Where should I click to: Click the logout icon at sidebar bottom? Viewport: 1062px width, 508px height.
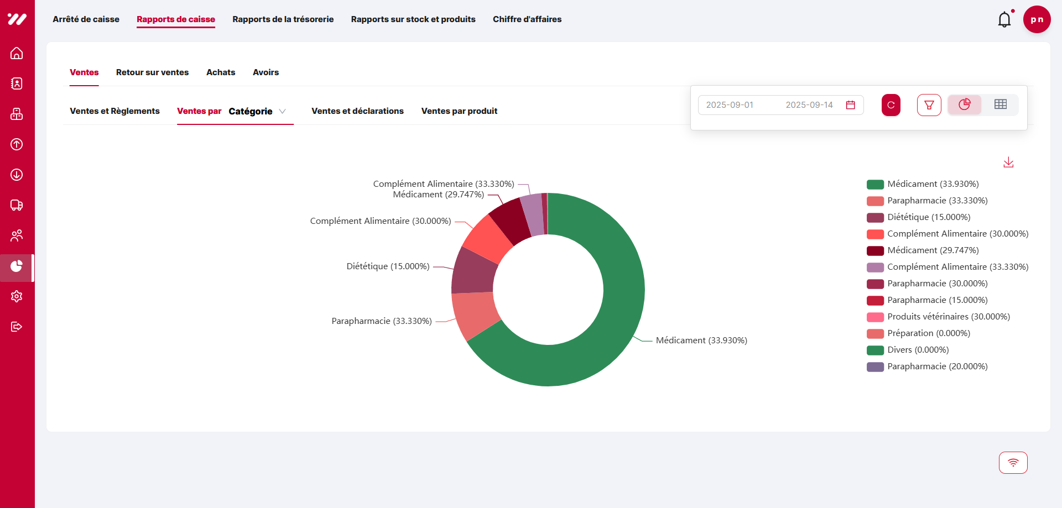[17, 326]
